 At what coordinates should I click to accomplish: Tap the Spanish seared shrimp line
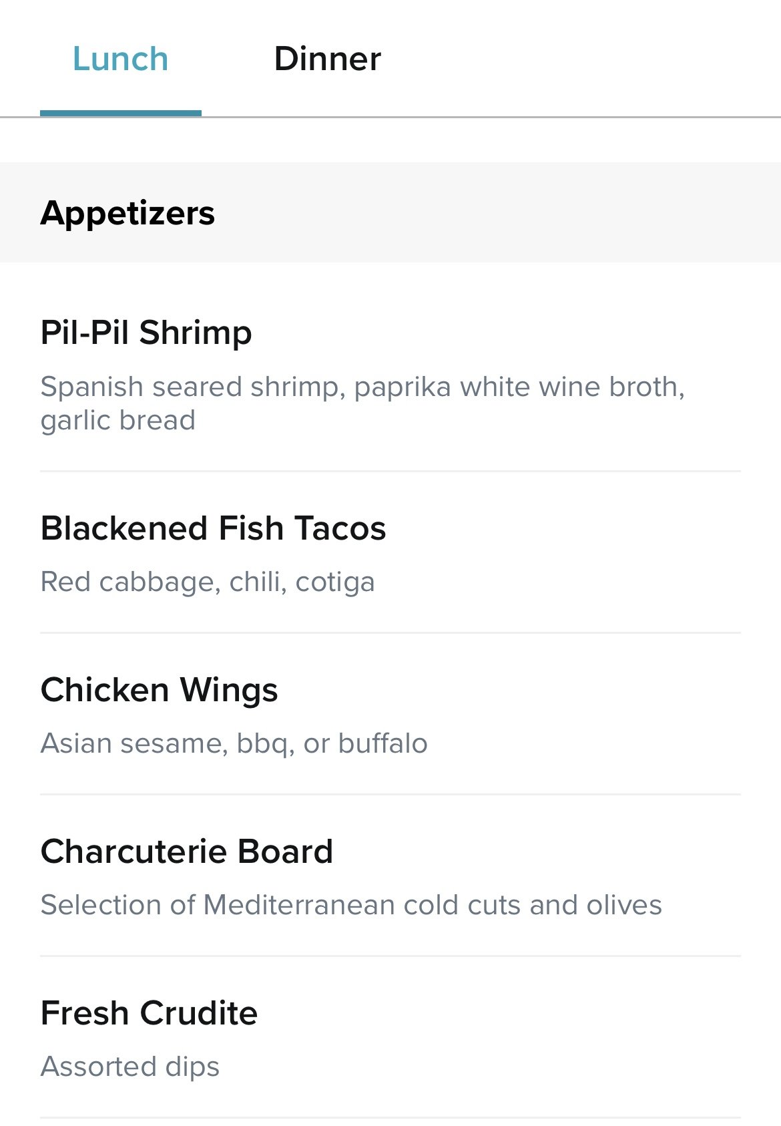362,387
